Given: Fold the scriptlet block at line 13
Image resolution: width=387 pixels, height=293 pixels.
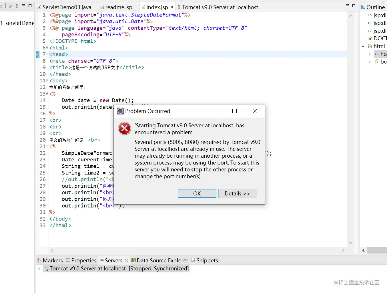Looking at the screenshot, I should [47, 94].
